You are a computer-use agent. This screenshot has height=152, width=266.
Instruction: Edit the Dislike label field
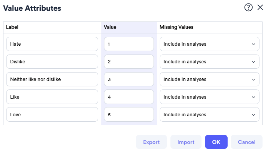(x=52, y=61)
